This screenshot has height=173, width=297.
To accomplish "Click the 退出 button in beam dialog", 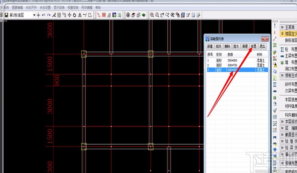I will pos(262,46).
